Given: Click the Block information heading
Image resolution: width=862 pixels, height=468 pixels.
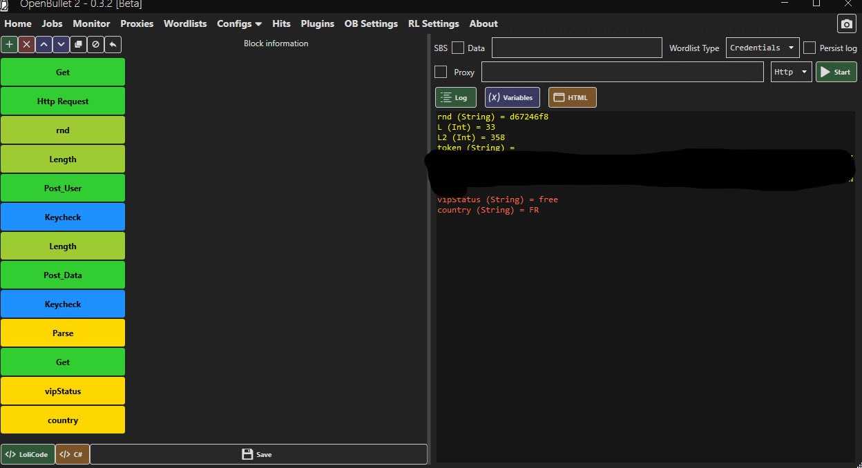Looking at the screenshot, I should [276, 43].
